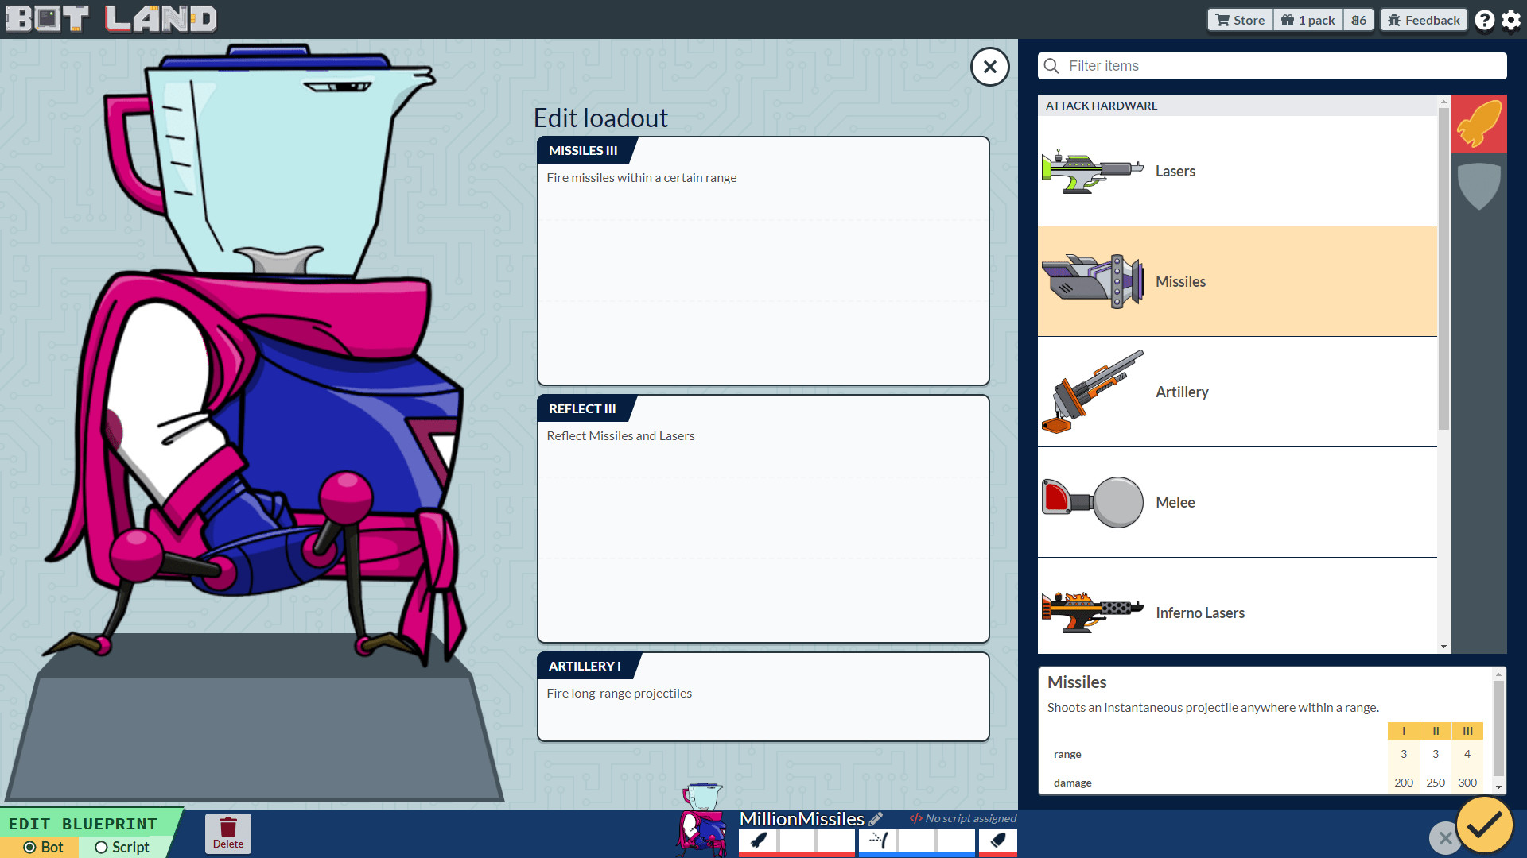This screenshot has height=858, width=1527.
Task: Open the Store
Action: click(1239, 19)
